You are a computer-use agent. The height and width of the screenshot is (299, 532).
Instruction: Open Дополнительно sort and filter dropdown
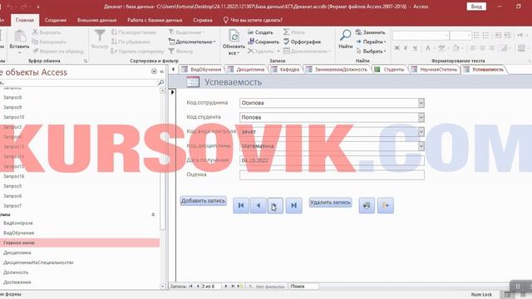point(192,42)
